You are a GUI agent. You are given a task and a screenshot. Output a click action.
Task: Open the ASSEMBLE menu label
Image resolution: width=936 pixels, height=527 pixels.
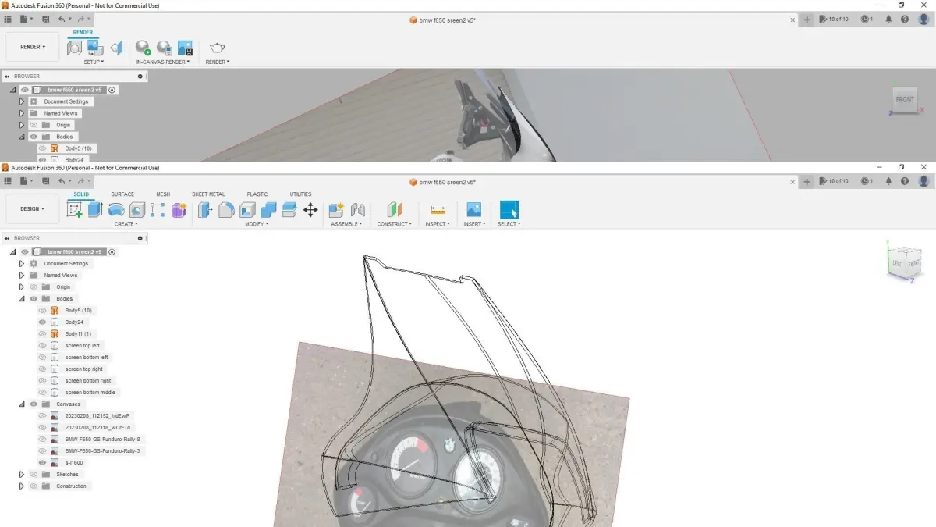point(347,224)
